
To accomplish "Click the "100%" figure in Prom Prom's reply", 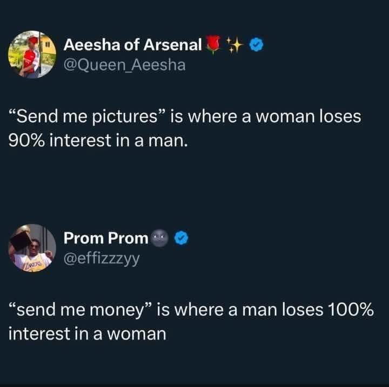I will pyautogui.click(x=351, y=310).
